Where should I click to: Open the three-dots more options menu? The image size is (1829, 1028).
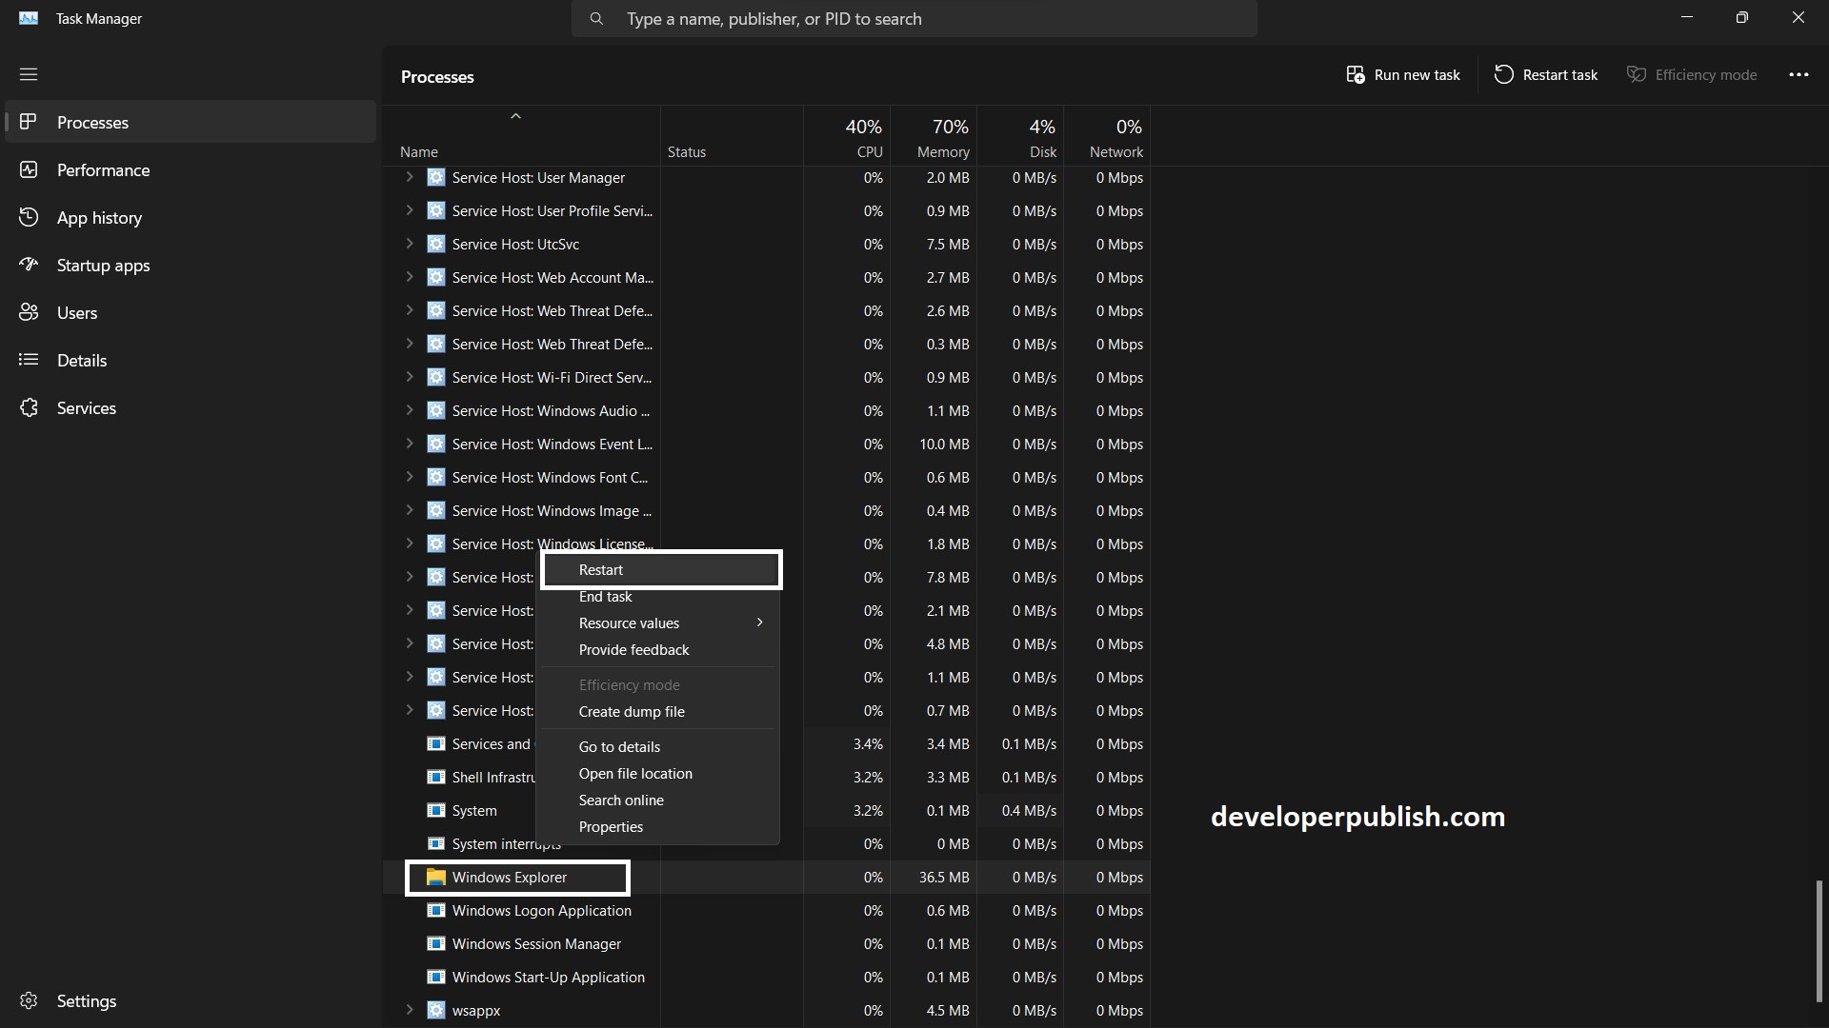click(1799, 75)
